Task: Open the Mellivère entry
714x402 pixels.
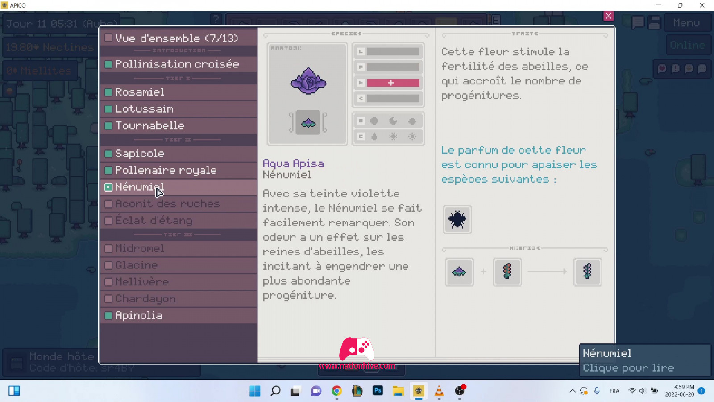Action: pos(178,282)
